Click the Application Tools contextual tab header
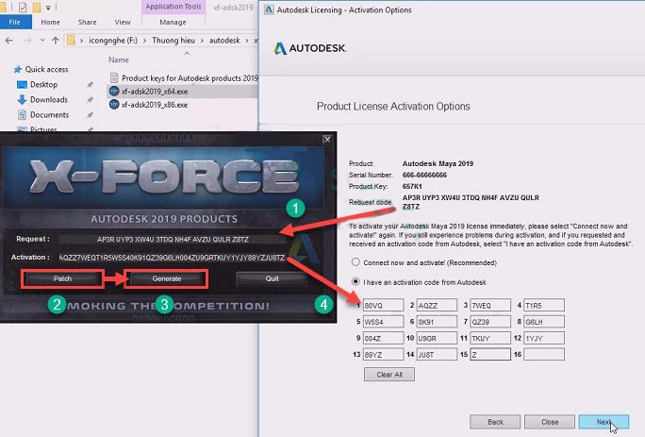645x437 pixels. click(x=174, y=7)
